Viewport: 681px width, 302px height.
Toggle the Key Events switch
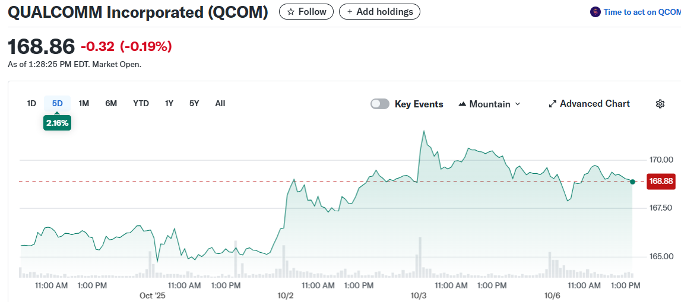(x=380, y=104)
